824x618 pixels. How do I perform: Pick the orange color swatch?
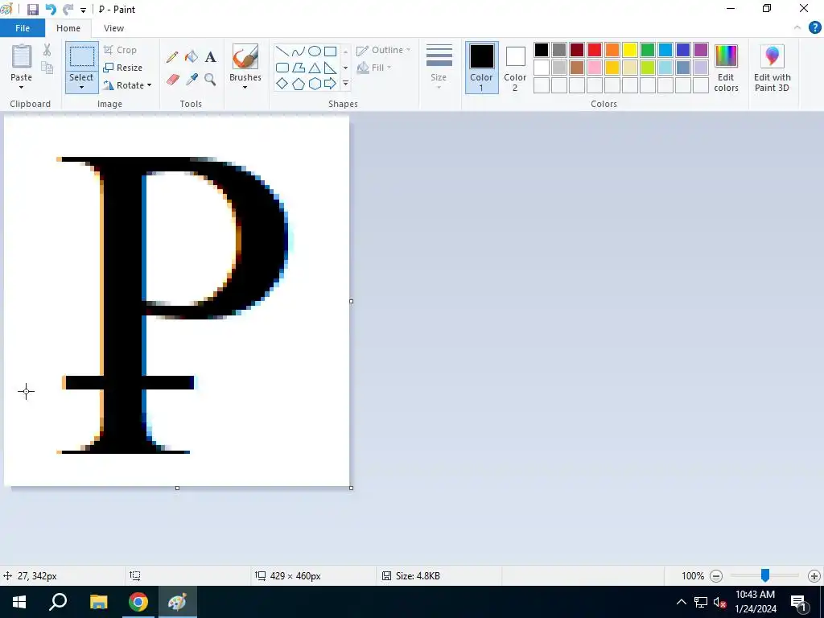pyautogui.click(x=612, y=50)
